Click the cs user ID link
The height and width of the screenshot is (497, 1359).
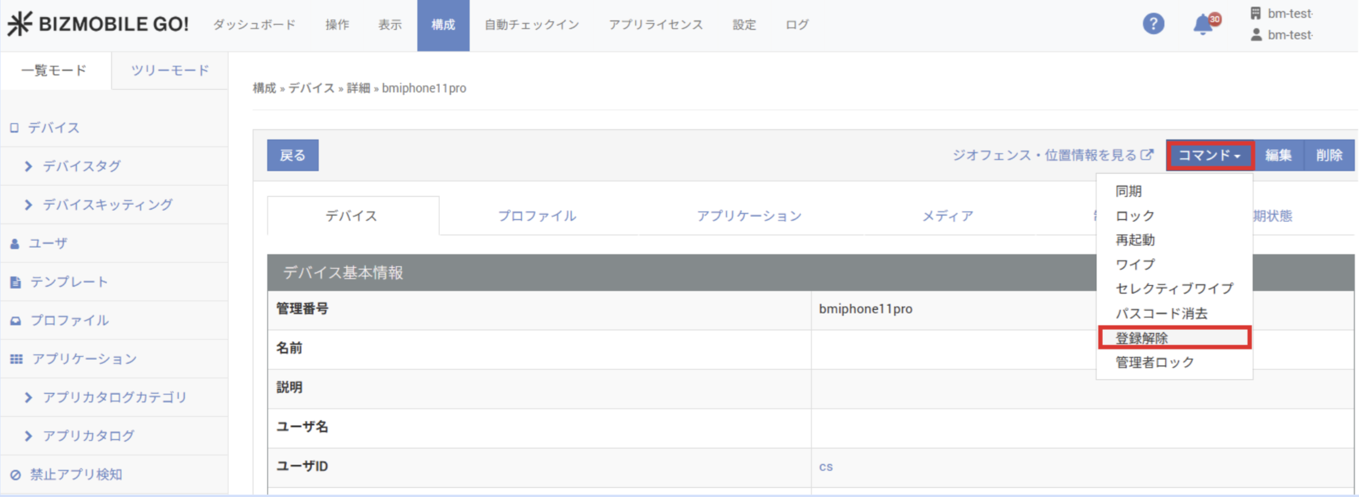tap(825, 467)
